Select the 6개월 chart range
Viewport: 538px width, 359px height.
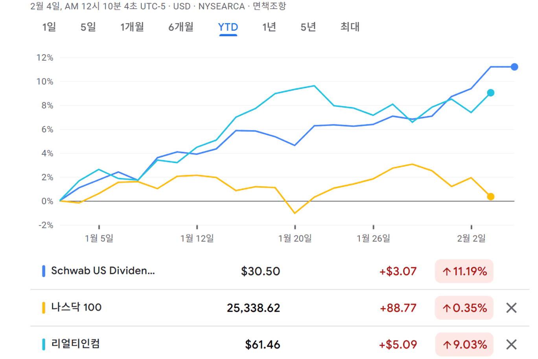(x=181, y=27)
